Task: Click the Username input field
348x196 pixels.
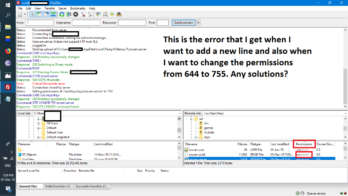Action: (x=86, y=23)
